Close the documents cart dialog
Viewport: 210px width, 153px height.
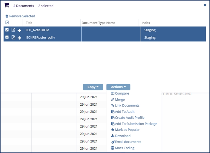[x=205, y=5]
